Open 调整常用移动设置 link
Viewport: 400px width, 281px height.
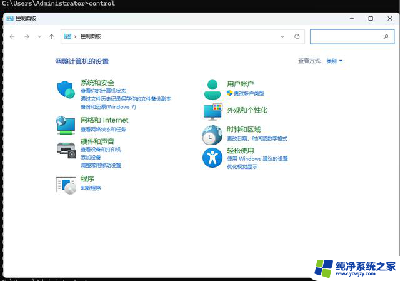tap(101, 165)
